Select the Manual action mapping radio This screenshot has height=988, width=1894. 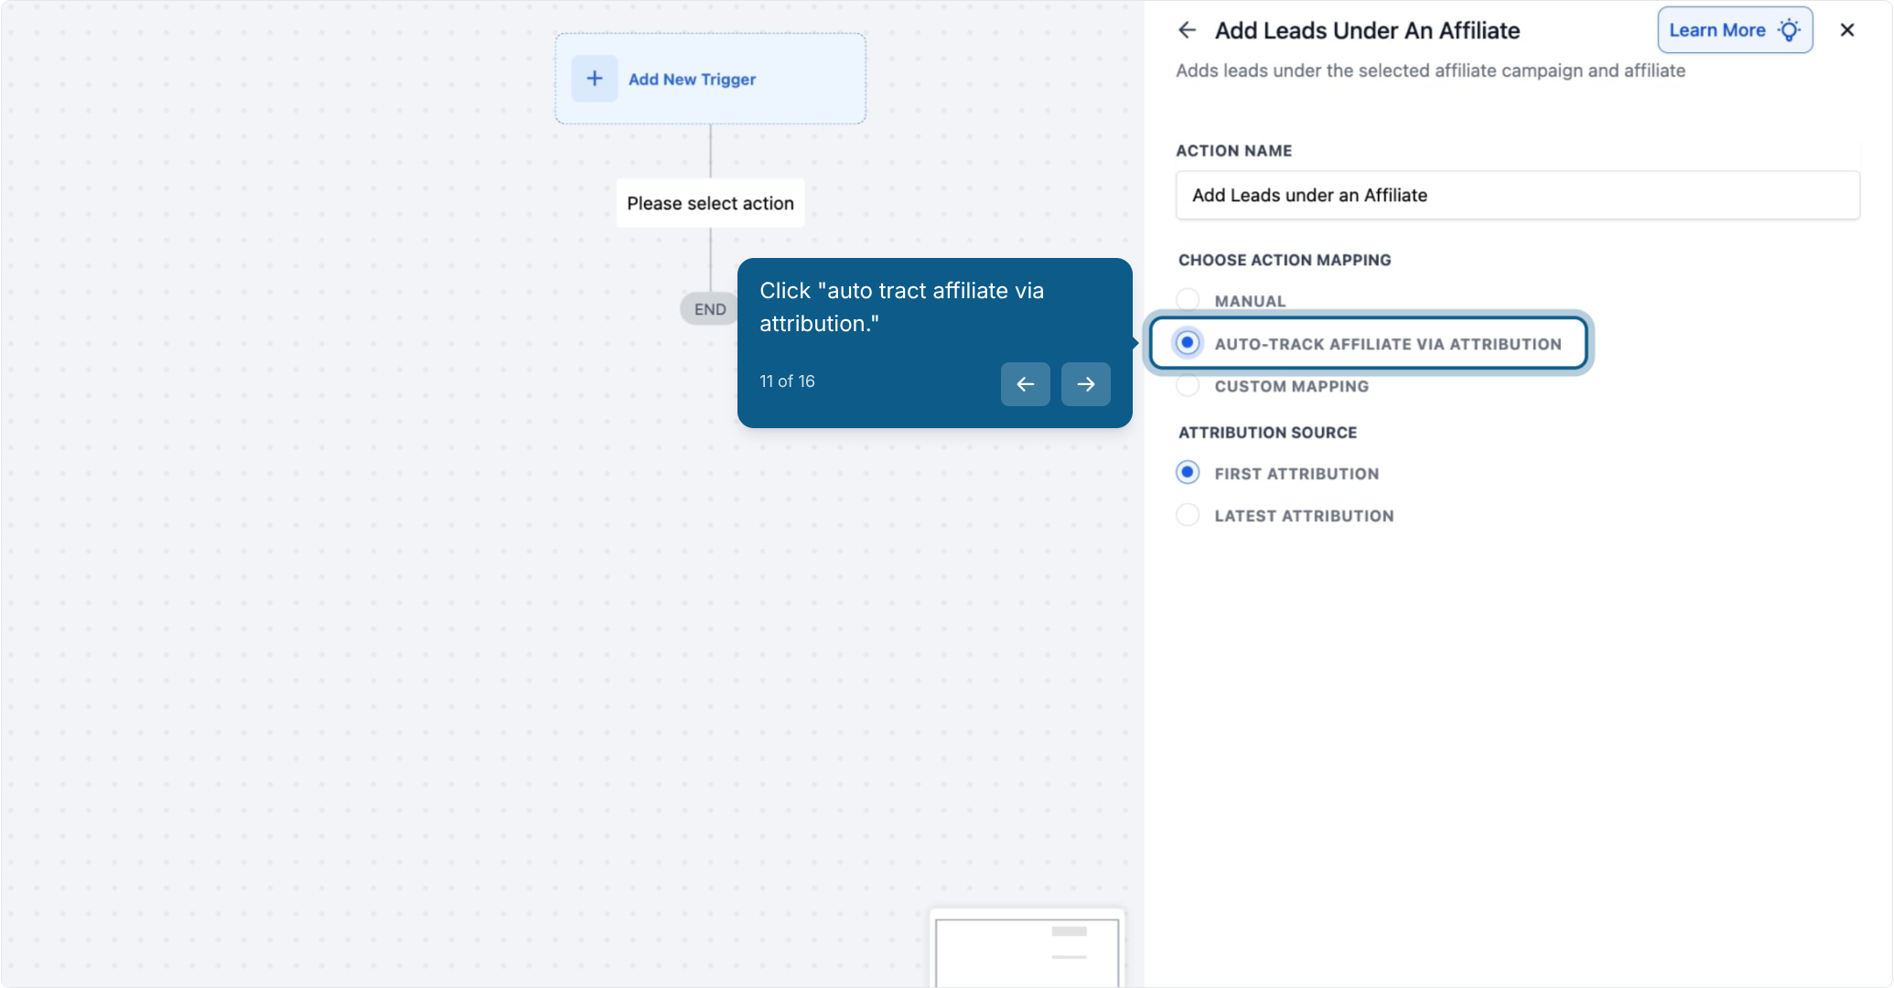[1188, 300]
